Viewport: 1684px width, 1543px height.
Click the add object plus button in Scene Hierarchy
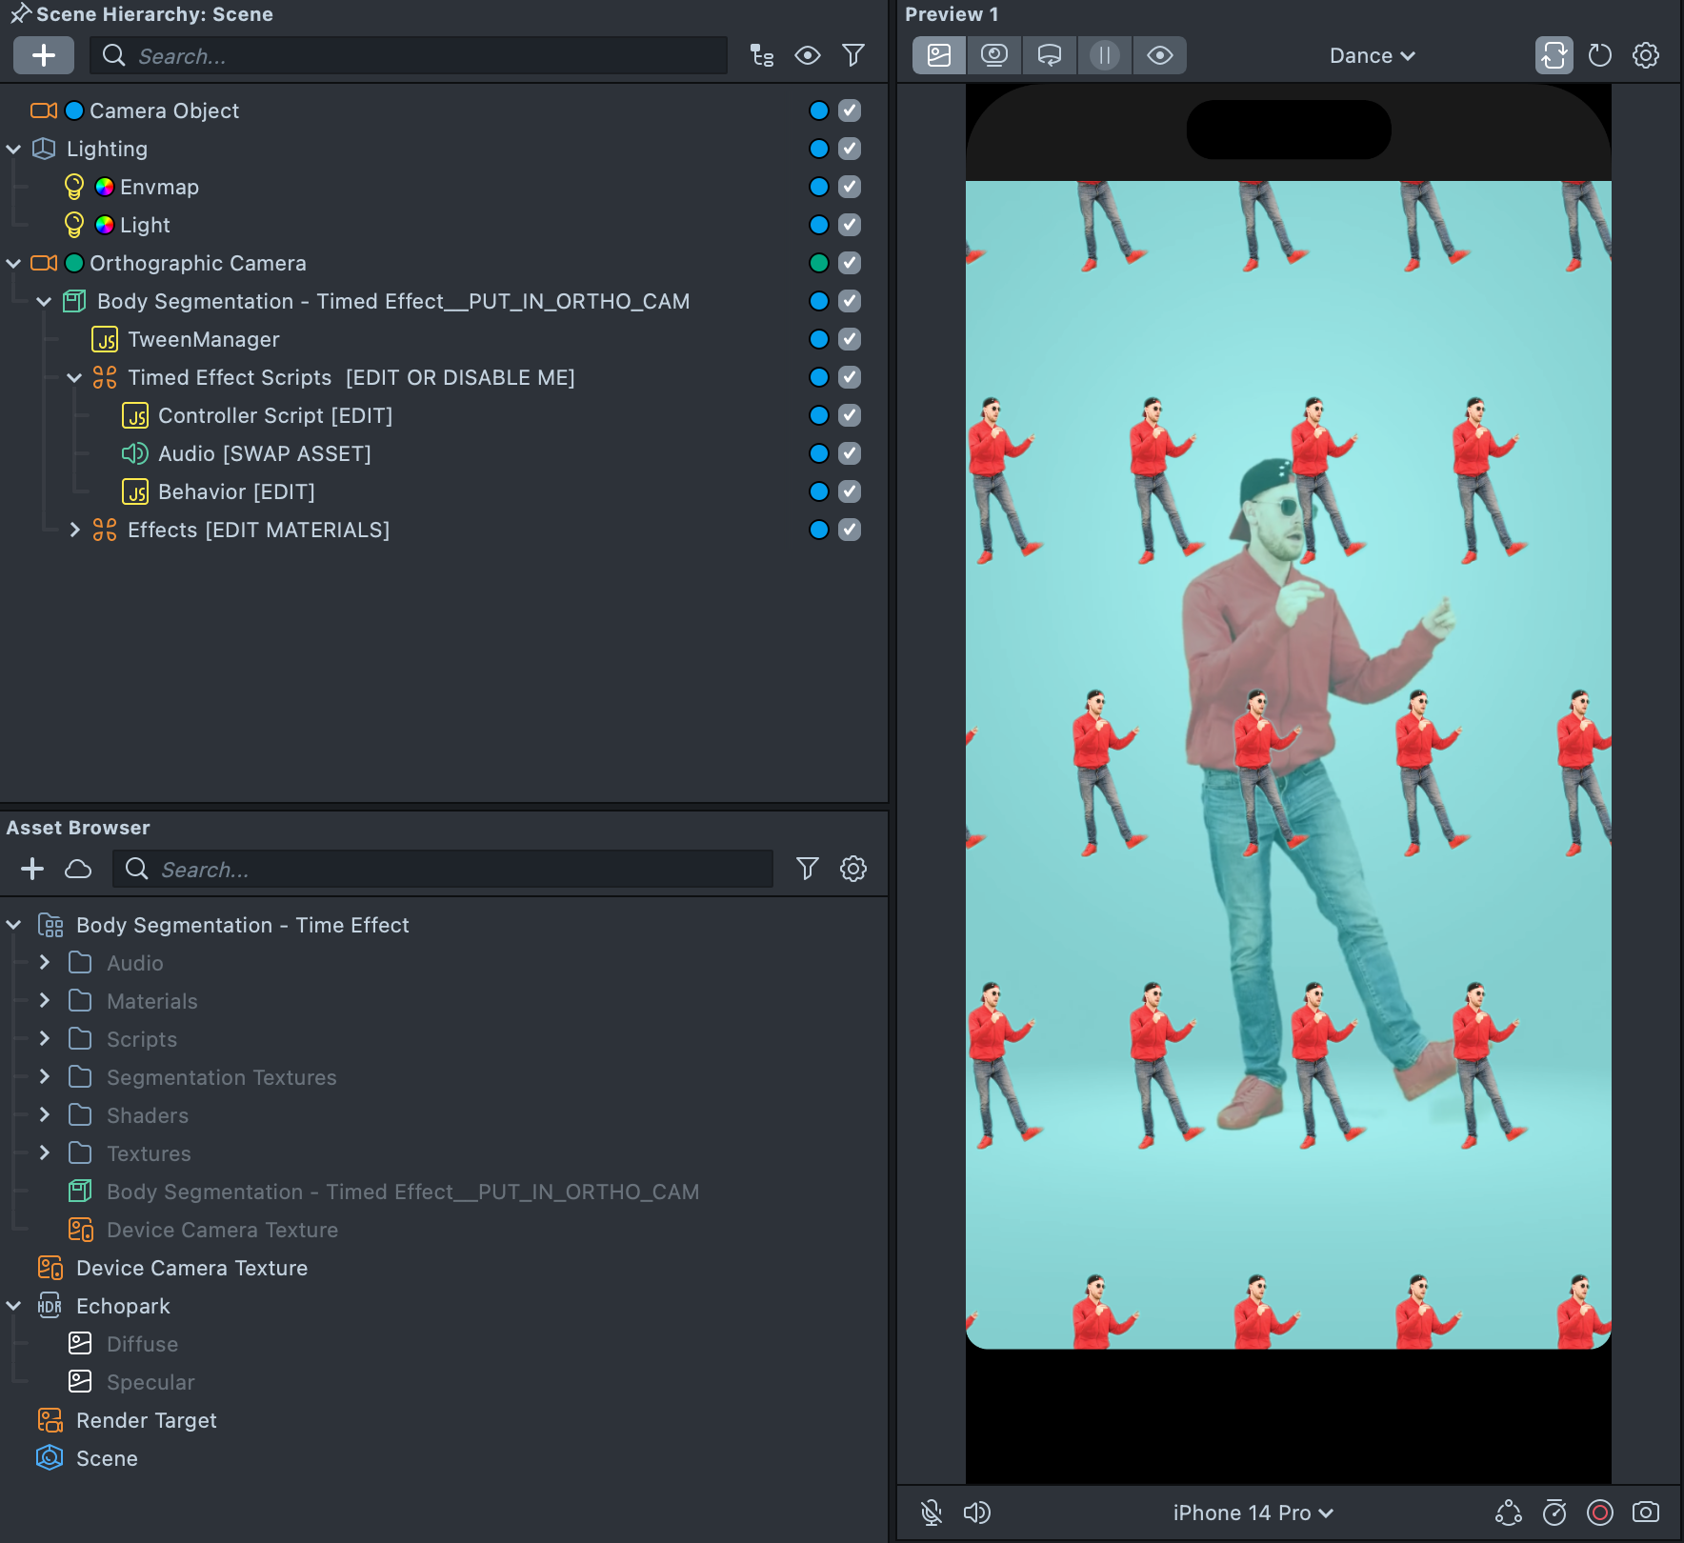44,55
